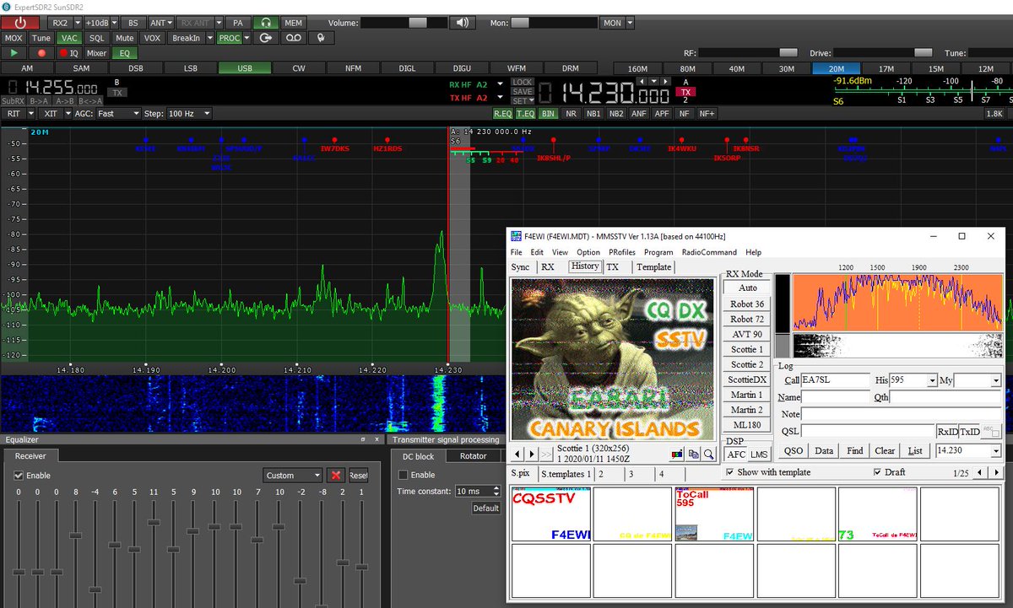The width and height of the screenshot is (1013, 608).
Task: Click the Clear button in the log
Action: pyautogui.click(x=885, y=451)
